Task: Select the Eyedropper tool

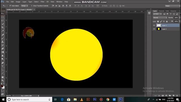Action: tap(3, 31)
